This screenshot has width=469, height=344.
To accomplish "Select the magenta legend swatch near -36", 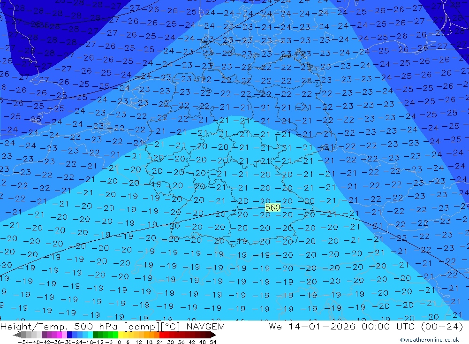I will point(60,335).
